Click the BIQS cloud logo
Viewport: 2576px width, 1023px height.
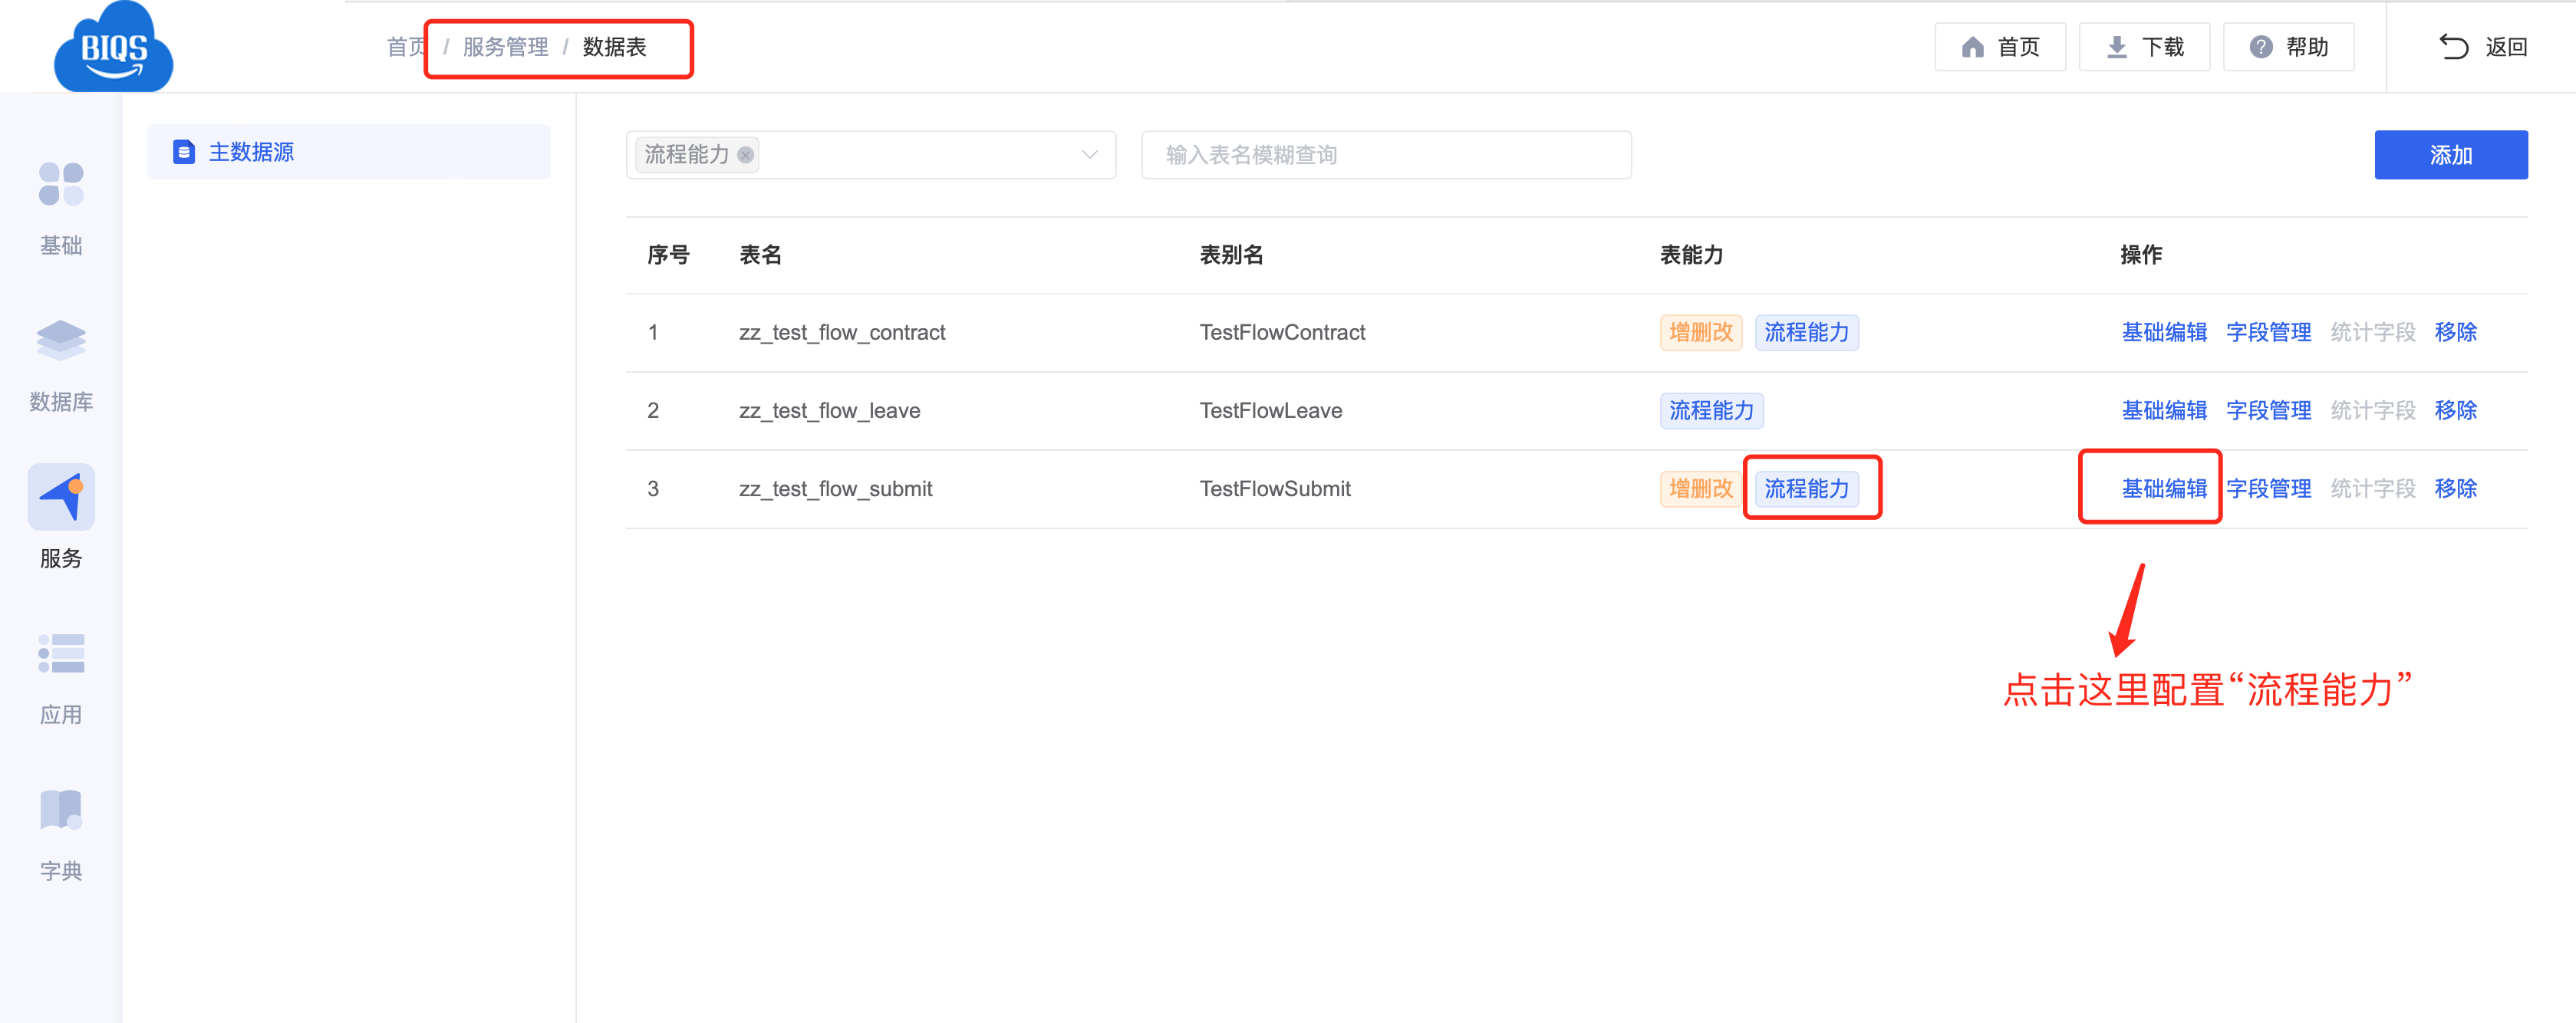[x=113, y=47]
